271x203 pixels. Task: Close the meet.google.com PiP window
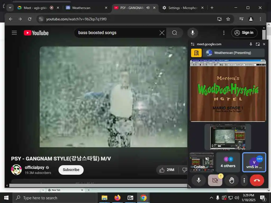pyautogui.click(x=264, y=44)
